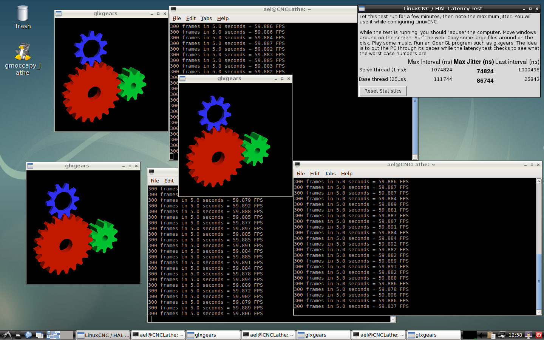Click the show desktop (iconify windows) icon
The height and width of the screenshot is (340, 544).
(40, 335)
